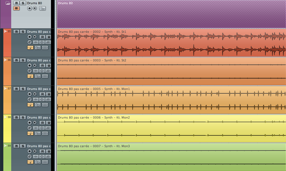Solo track 36
The image size is (286, 171).
point(23,60)
